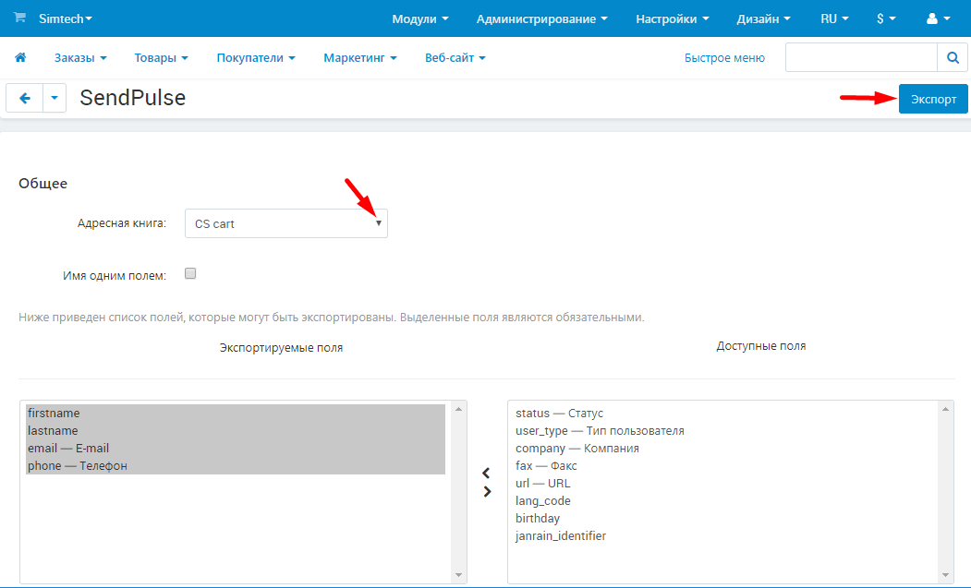Click the shopping cart icon beside Simtech

point(19,18)
